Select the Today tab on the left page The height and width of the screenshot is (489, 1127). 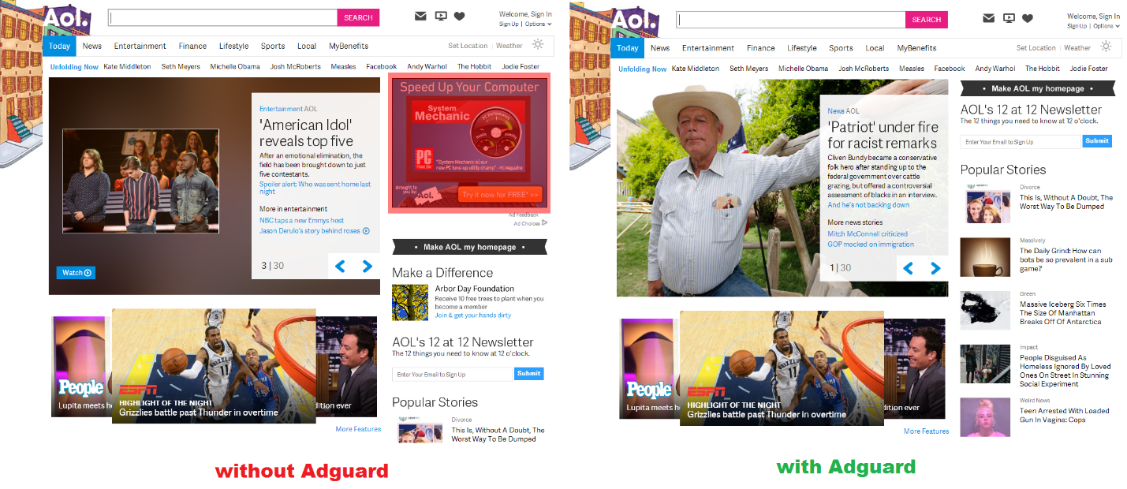[x=59, y=46]
